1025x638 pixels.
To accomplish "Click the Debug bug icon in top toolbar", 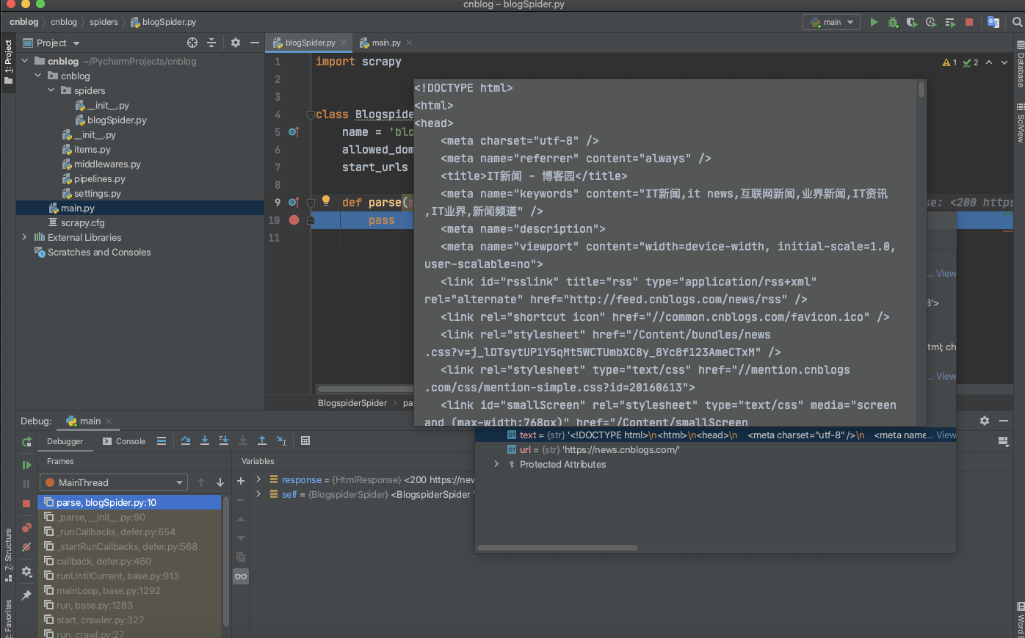I will pos(893,22).
